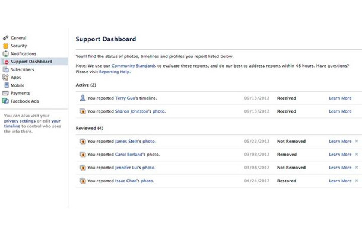Click the 'Restored' status text

[287, 181]
